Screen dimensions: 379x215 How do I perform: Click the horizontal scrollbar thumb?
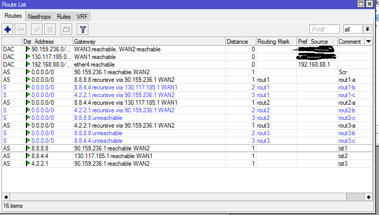pyautogui.click(x=355, y=197)
